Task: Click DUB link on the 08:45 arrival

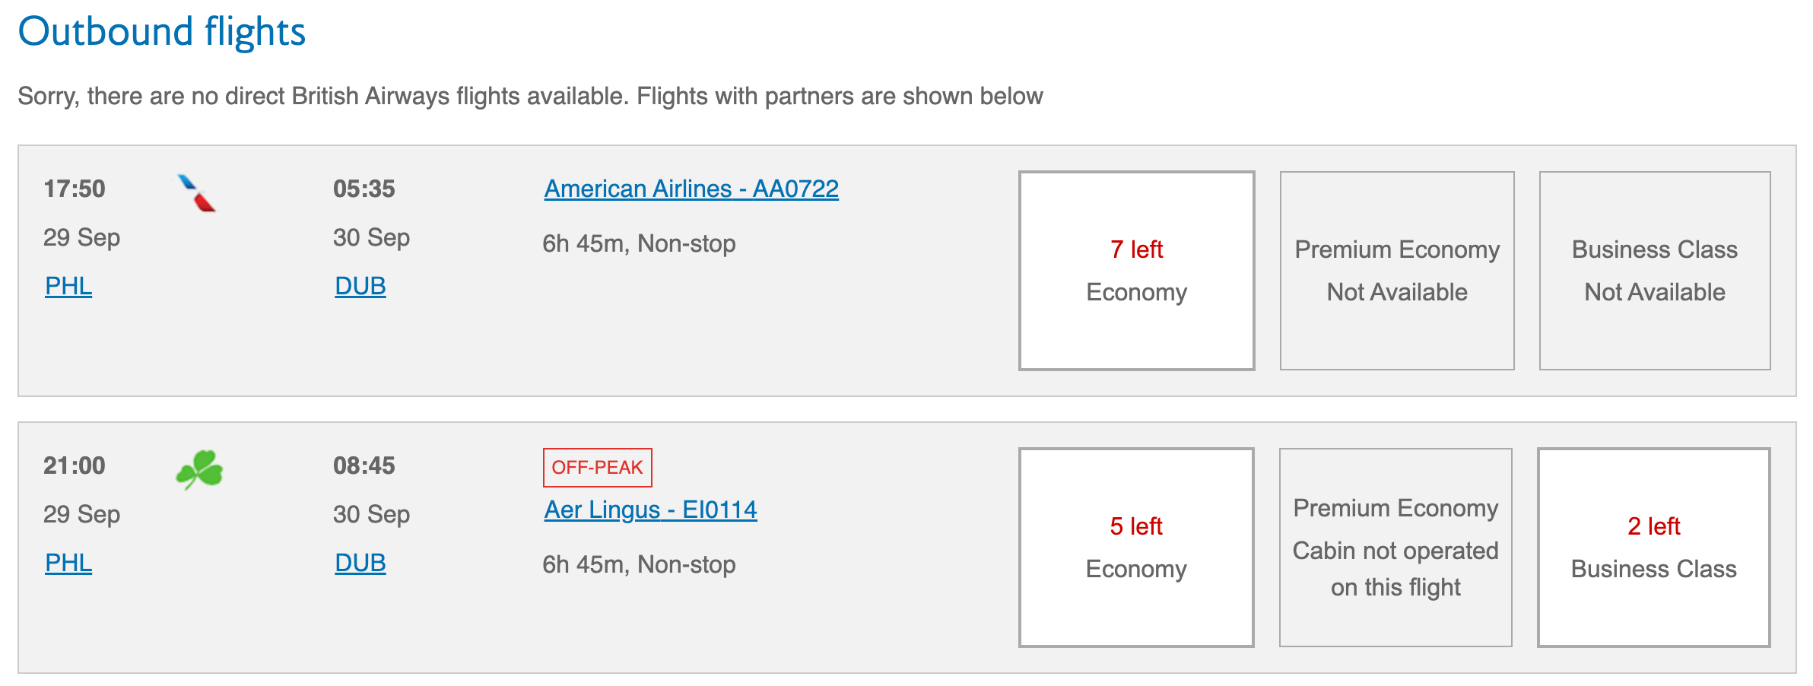Action: point(360,563)
